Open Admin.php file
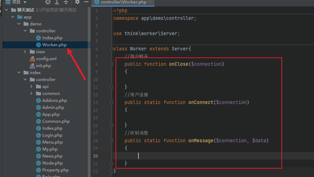This screenshot has height=177, width=314. 53,107
